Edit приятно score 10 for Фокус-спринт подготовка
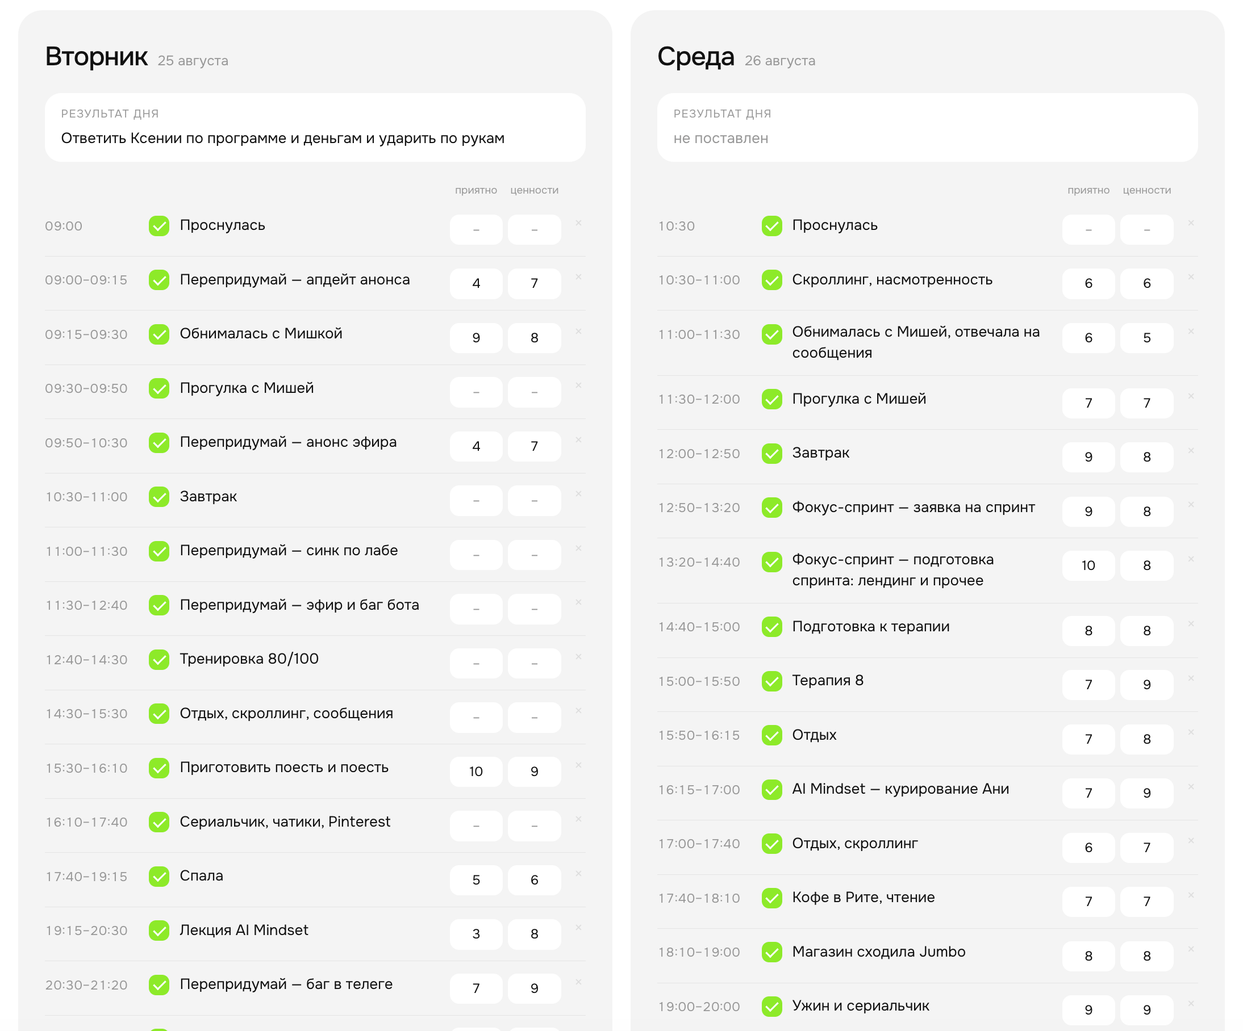 (1088, 565)
